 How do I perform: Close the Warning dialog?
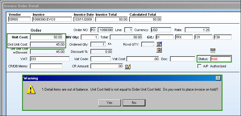[218, 78]
